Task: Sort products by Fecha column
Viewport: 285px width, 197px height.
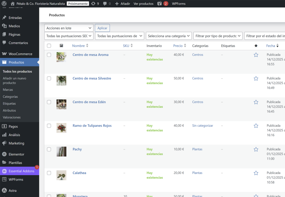Action: click(272, 46)
